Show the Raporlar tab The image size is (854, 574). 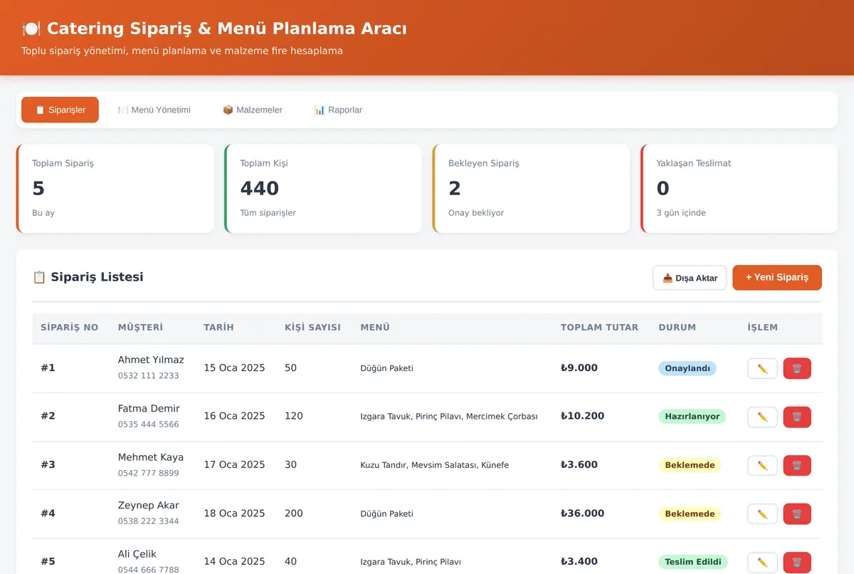338,110
